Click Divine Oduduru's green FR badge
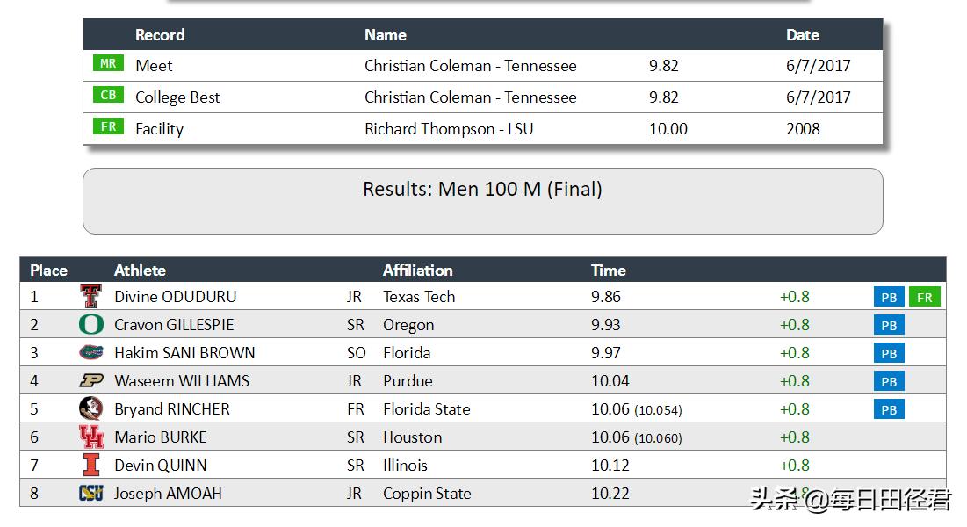Image resolution: width=967 pixels, height=527 pixels. 924,298
